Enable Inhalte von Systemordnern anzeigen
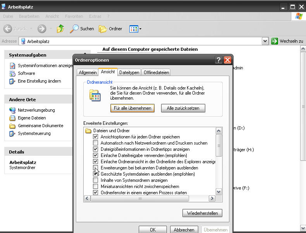306x233 pixels. click(96, 180)
